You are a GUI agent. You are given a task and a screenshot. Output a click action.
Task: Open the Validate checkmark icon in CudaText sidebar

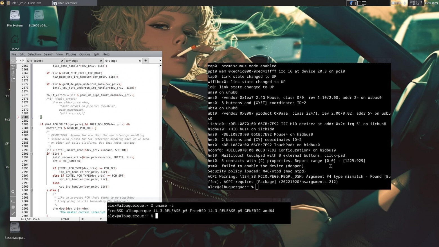click(13, 214)
